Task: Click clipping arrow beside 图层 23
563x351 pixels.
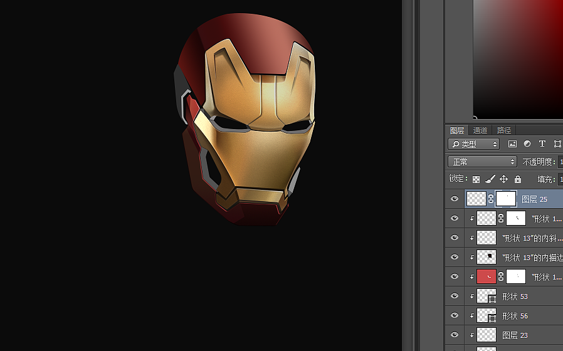Action: click(471, 335)
